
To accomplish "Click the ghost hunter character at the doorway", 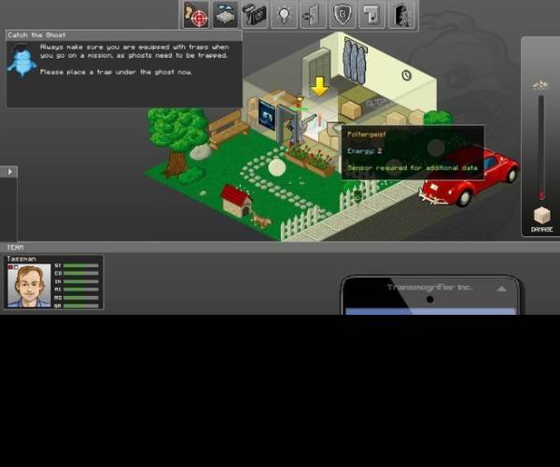I will point(297,129).
